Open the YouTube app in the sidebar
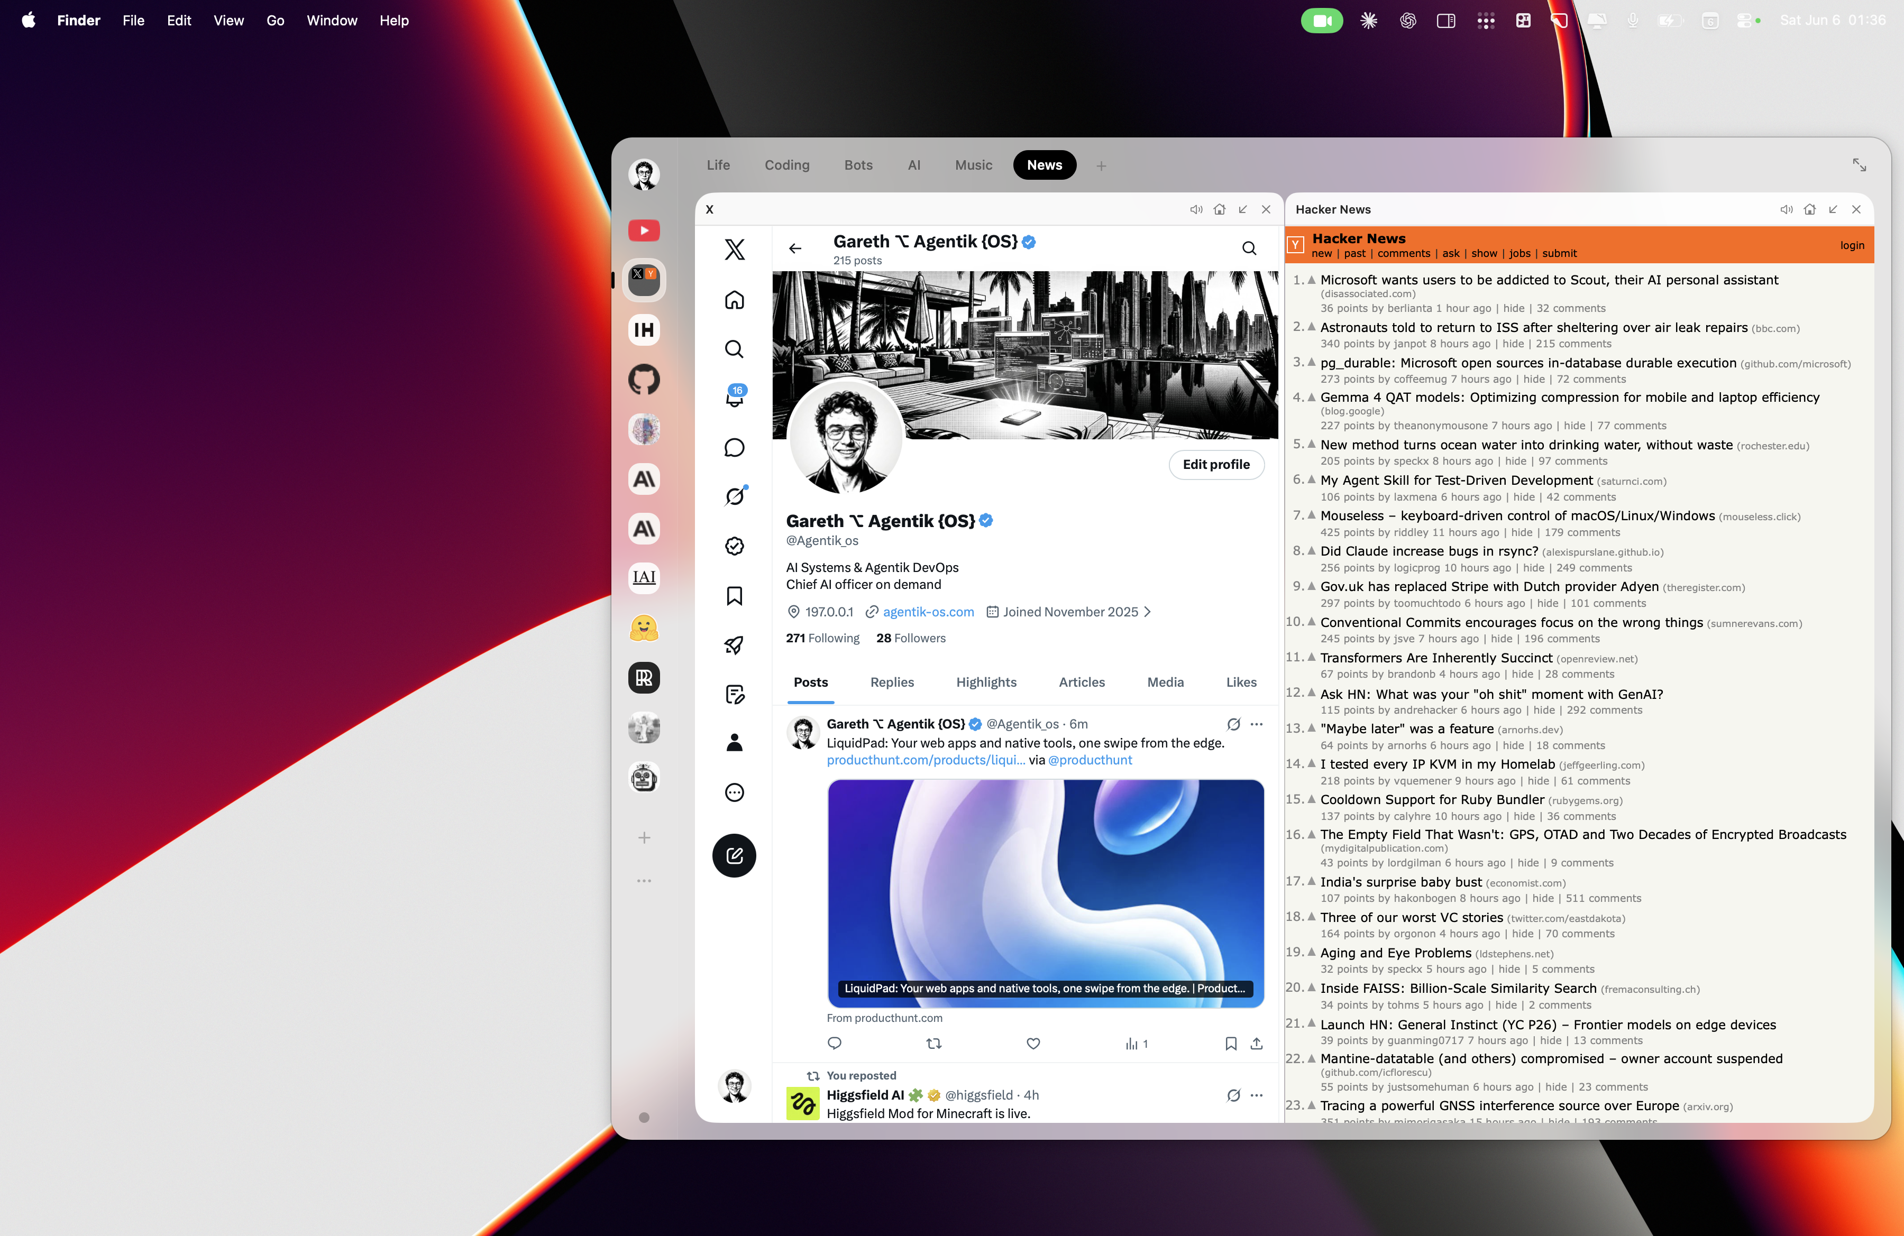1904x1236 pixels. click(x=644, y=230)
